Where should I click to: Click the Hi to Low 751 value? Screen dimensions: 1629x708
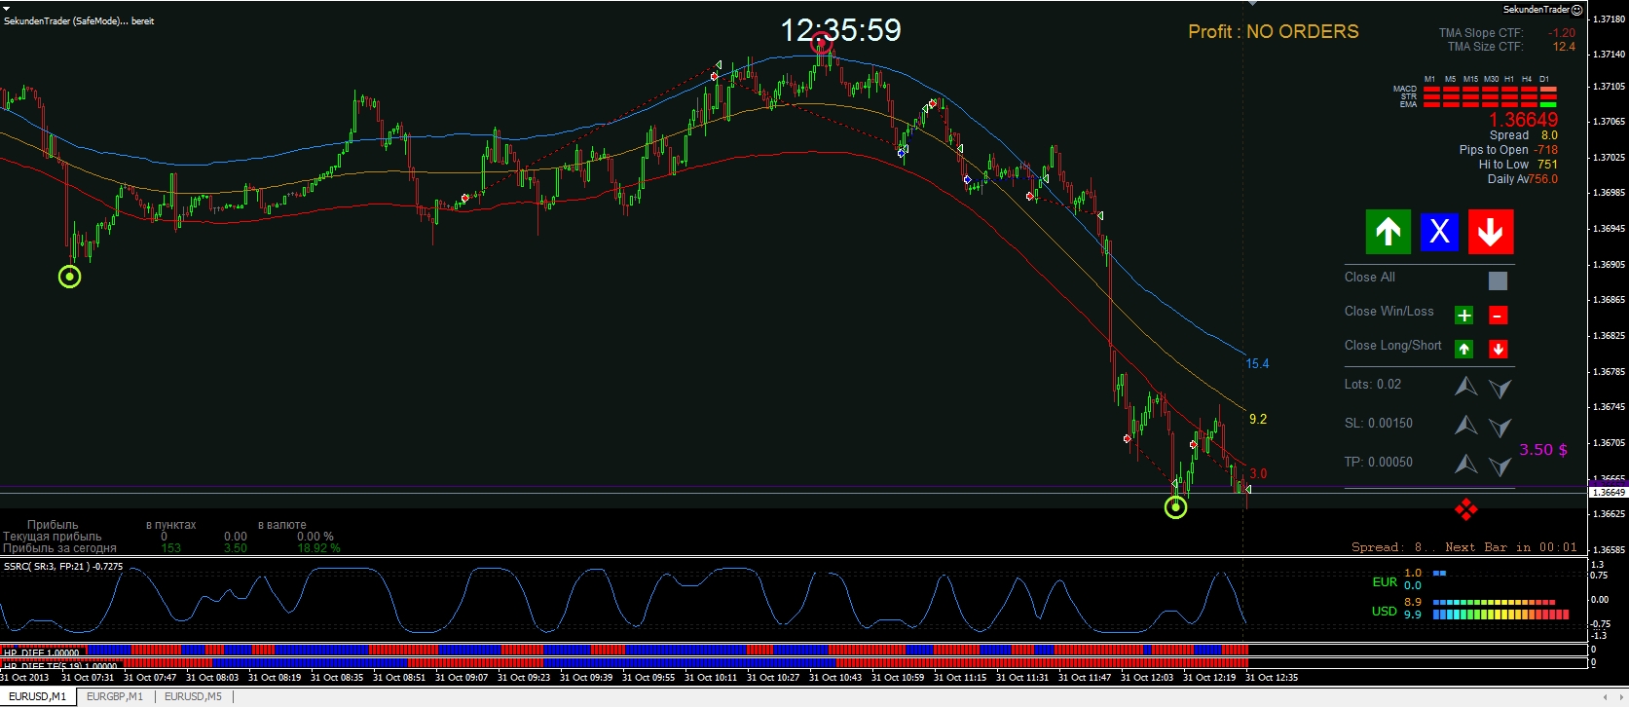pos(1548,165)
